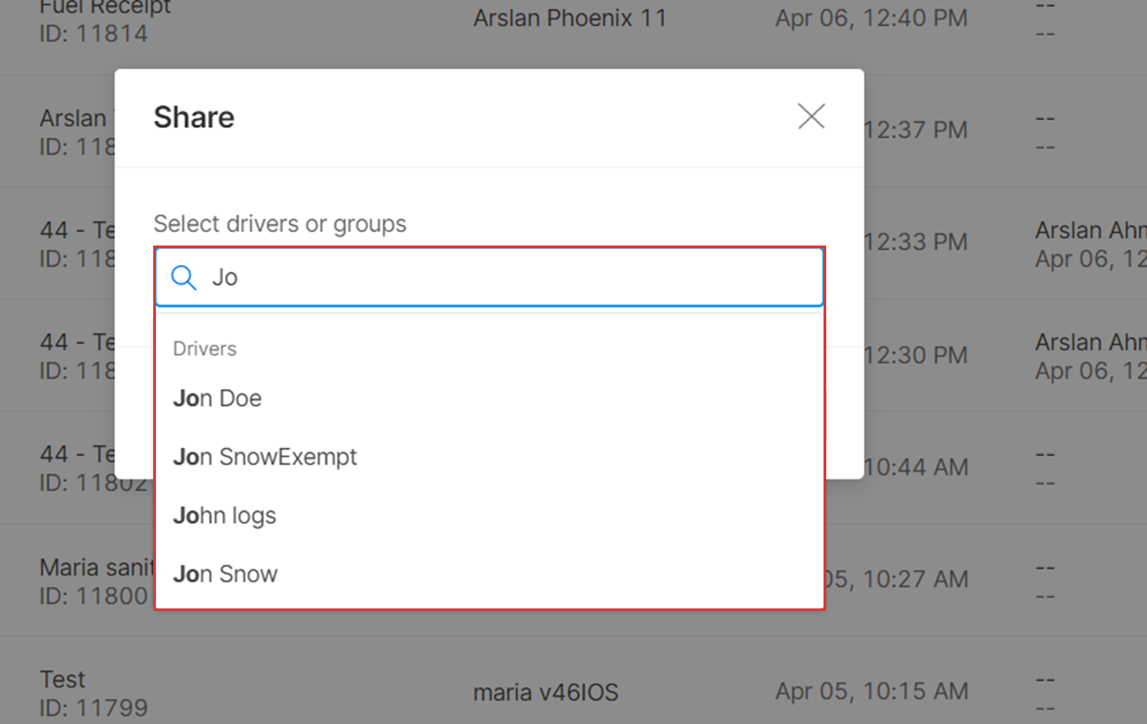
Task: Select Jon Doe from the drivers list
Action: [x=489, y=398]
